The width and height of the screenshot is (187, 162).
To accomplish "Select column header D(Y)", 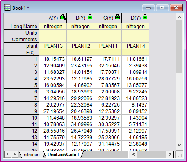I will [135, 18].
